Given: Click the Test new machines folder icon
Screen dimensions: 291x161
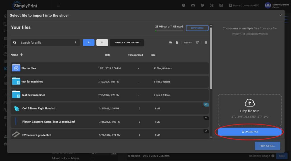Looking at the screenshot, I should coord(16,94).
